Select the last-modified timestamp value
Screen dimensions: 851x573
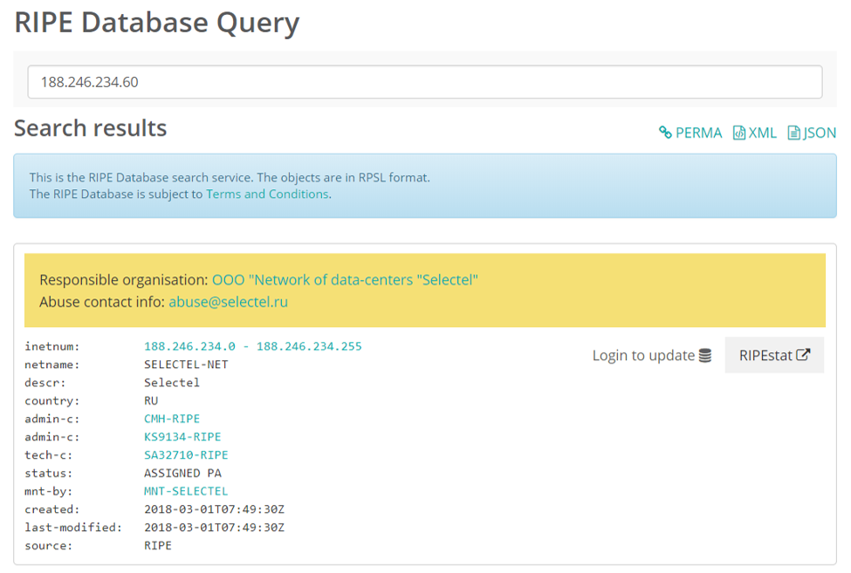coord(215,528)
